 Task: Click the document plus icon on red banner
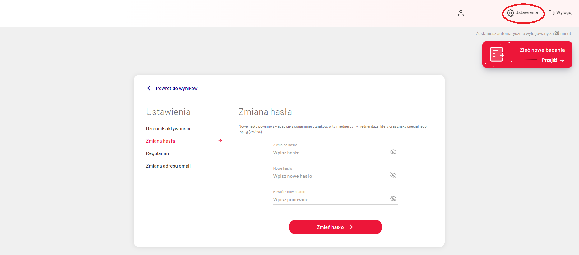497,54
